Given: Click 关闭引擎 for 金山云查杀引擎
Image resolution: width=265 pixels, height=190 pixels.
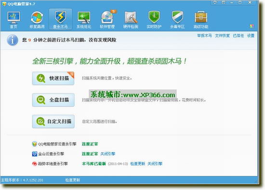Looking at the screenshot, I should (108, 154).
